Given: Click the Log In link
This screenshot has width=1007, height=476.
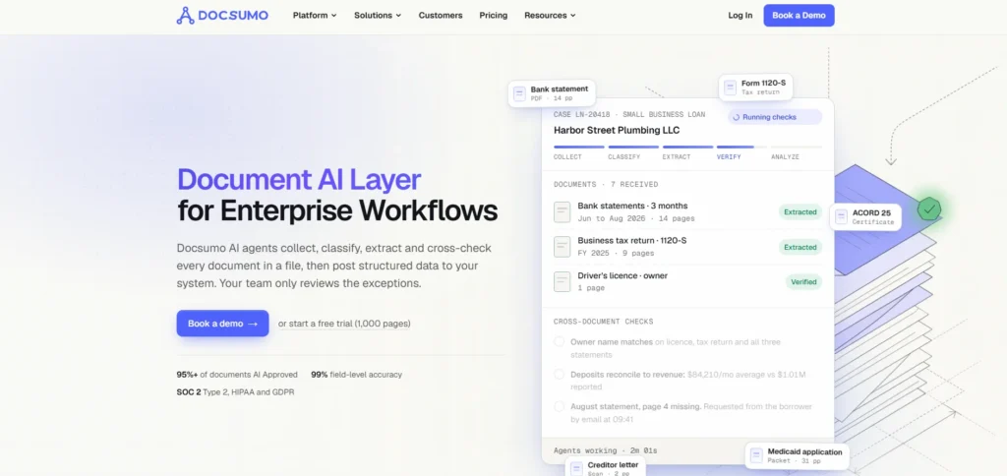Looking at the screenshot, I should click(740, 16).
